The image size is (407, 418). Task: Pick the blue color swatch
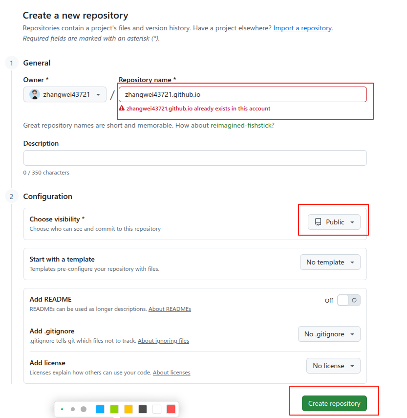click(100, 409)
